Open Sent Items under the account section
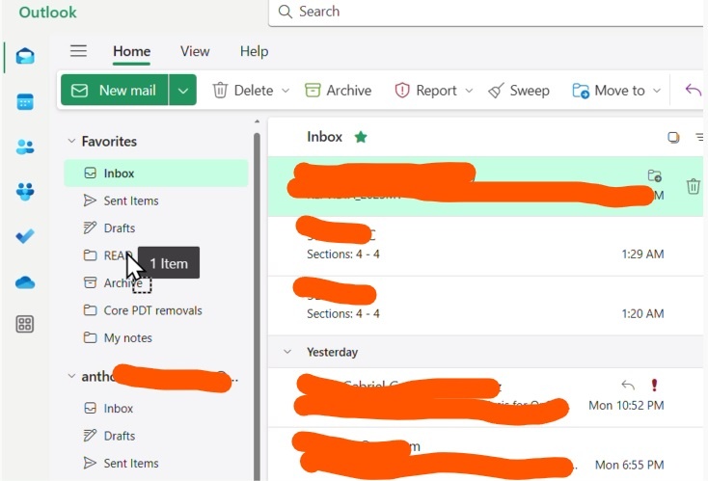 coord(156,463)
